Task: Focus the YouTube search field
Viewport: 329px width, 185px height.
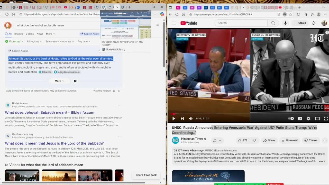Action: (241, 23)
